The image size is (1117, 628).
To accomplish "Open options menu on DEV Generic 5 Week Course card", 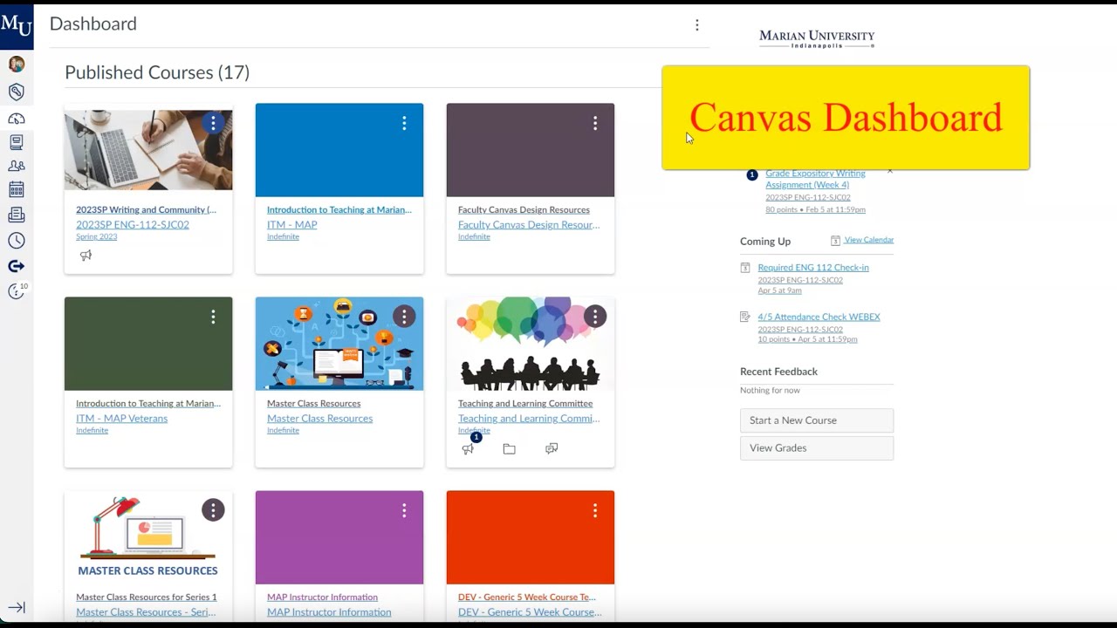I will (595, 511).
